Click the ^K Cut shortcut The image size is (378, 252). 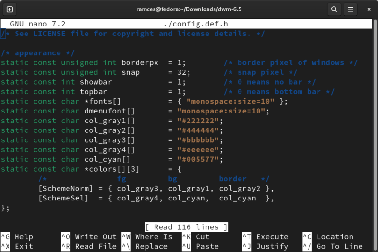pyautogui.click(x=196, y=237)
